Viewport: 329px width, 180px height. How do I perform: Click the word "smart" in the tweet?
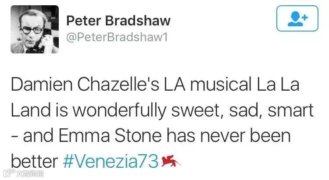pos(291,110)
